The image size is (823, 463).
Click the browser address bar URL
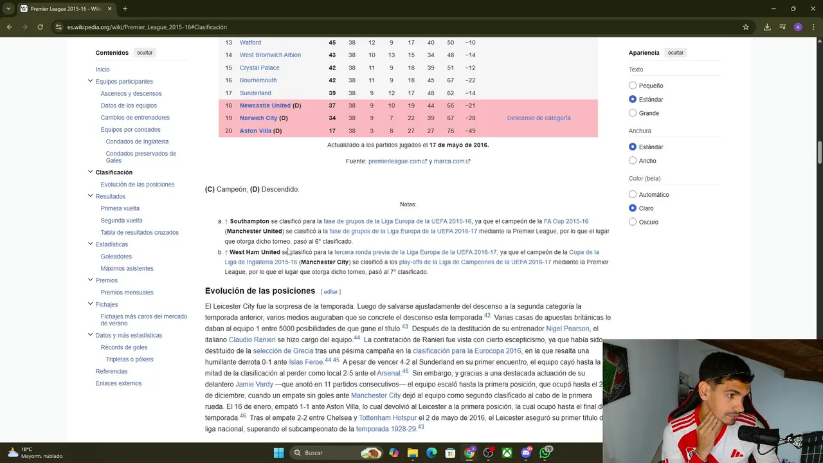click(x=147, y=27)
